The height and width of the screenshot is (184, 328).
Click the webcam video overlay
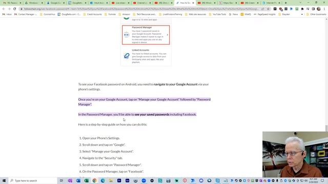coord(295,154)
